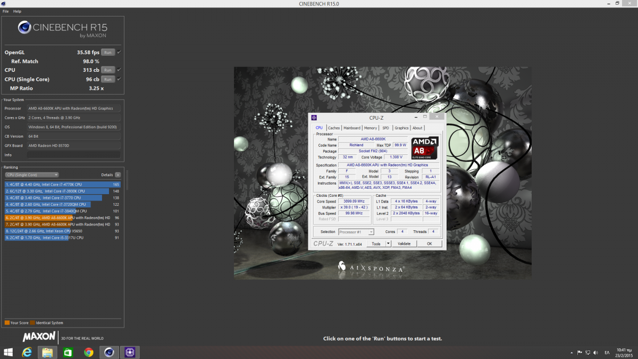Screen dimensions: 638x359
Task: Click the Processor name field in Cinebench
Action: (x=73, y=108)
